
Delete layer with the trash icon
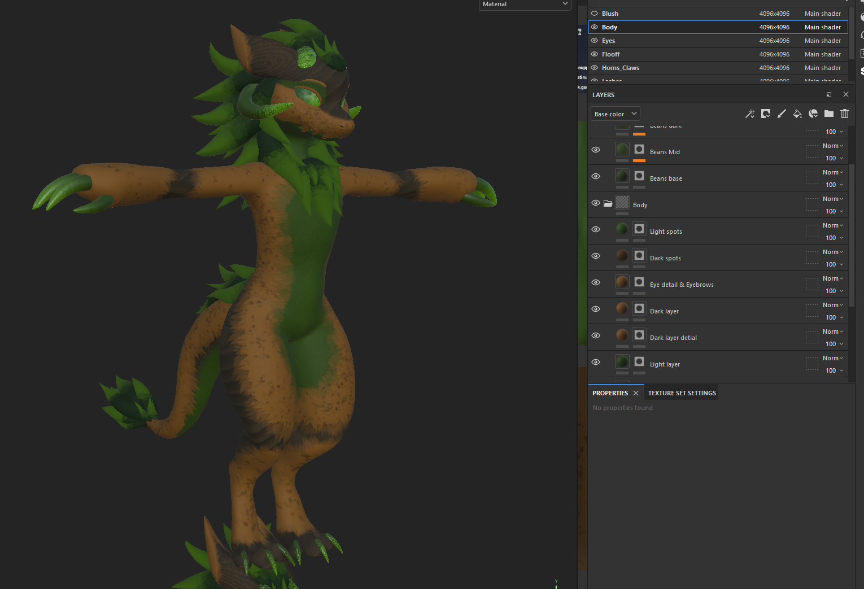click(845, 114)
